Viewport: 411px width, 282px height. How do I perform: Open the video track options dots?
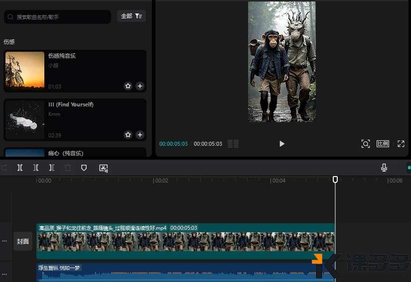click(4, 241)
